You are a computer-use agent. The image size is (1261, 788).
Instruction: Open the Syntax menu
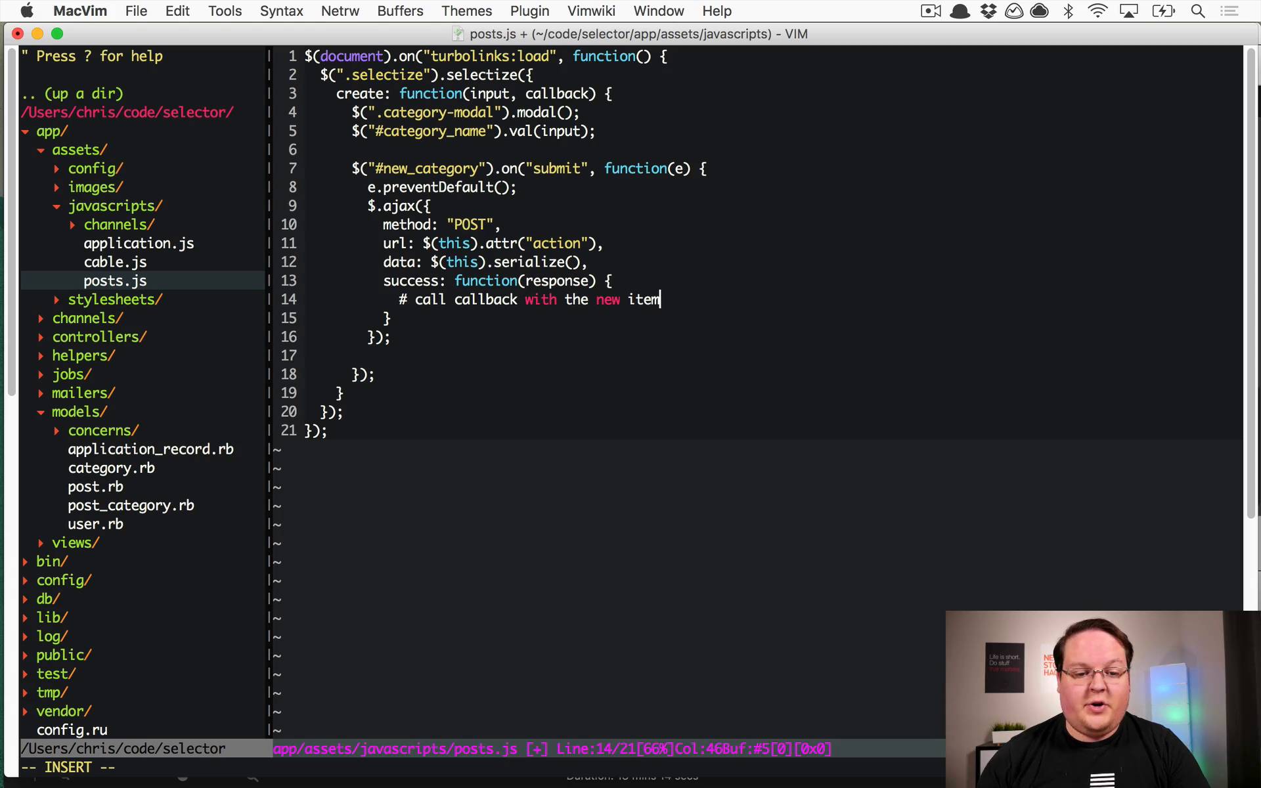point(281,11)
